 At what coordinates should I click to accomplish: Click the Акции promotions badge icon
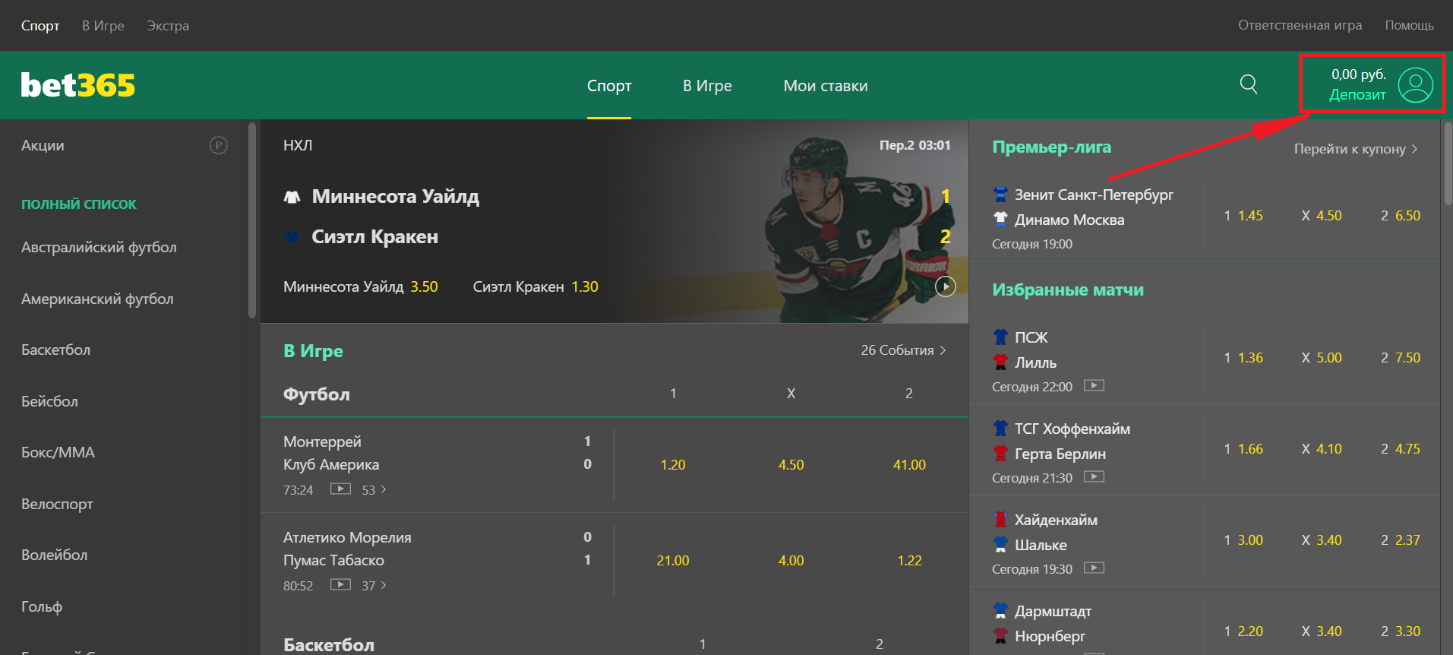coord(219,145)
